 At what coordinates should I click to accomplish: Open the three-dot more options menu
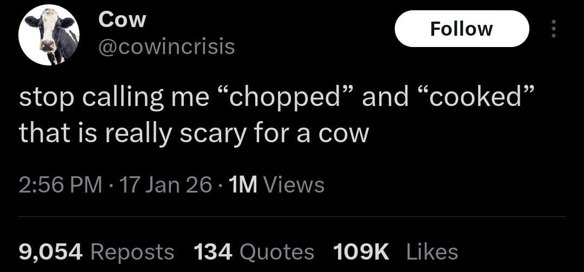click(553, 29)
